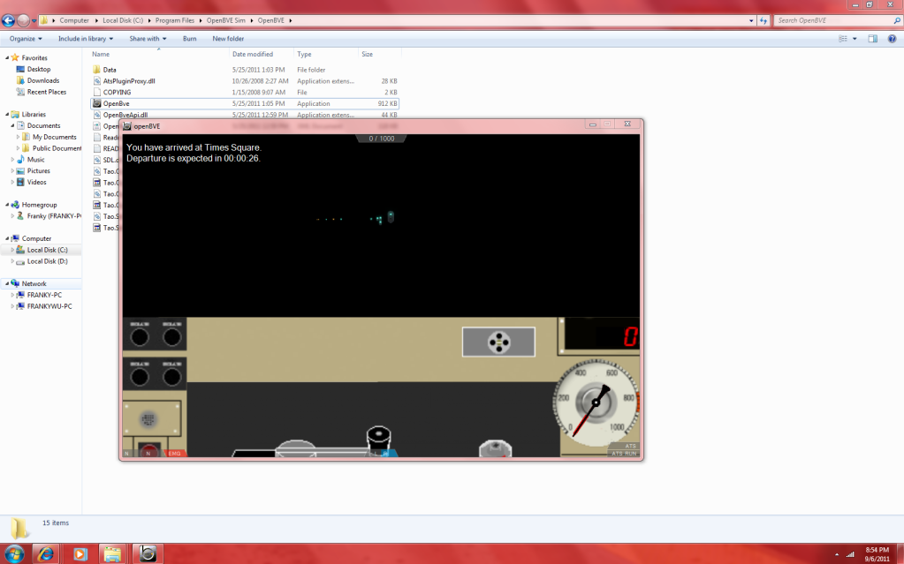Viewport: 904px width, 564px height.
Task: Click Program Files in the address bar breadcrumb
Action: point(175,20)
